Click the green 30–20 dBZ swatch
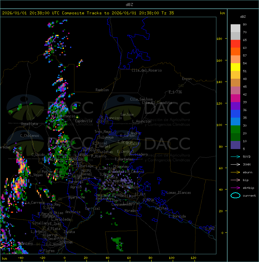This screenshot has width=259, height=262. point(235,129)
